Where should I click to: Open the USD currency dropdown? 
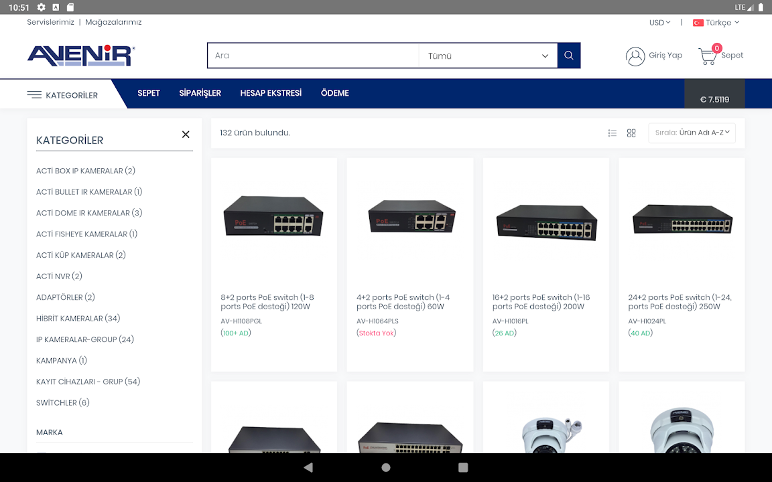coord(659,23)
